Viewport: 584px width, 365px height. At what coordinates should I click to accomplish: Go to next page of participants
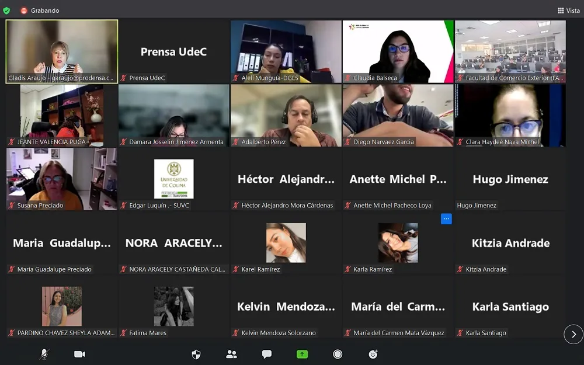click(x=573, y=334)
